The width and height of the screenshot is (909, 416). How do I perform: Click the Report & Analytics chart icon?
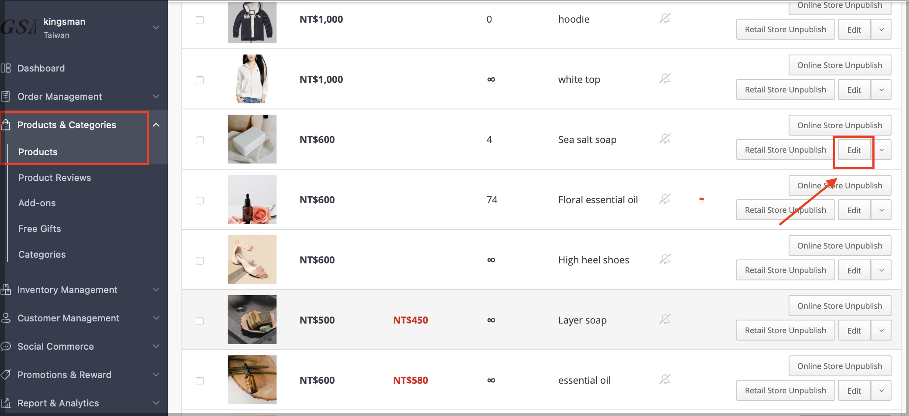click(6, 403)
